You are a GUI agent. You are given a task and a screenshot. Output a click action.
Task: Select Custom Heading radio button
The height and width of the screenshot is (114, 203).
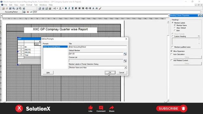[173, 36]
